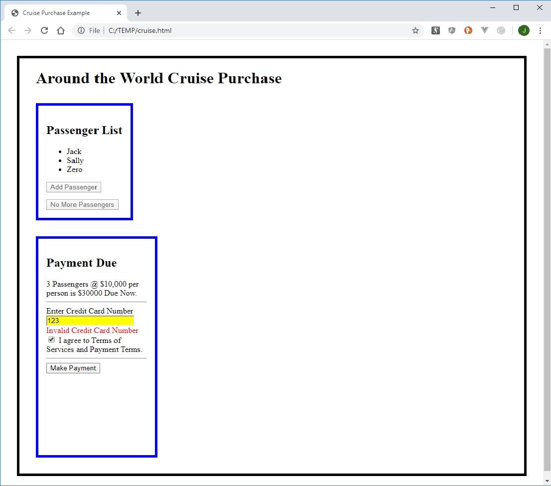
Task: View site information icon beside File
Action: click(x=81, y=30)
